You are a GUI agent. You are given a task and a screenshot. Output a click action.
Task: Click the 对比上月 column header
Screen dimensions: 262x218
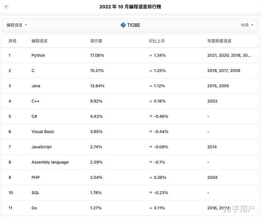(x=156, y=41)
